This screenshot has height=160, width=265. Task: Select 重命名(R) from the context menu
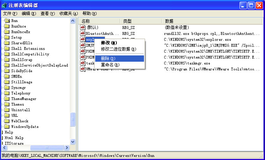119,65
